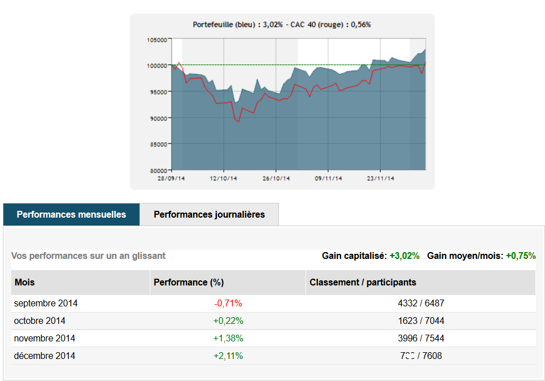This screenshot has height=381, width=545.
Task: Click the 3996 / 7544 ranking cell
Action: pos(421,339)
